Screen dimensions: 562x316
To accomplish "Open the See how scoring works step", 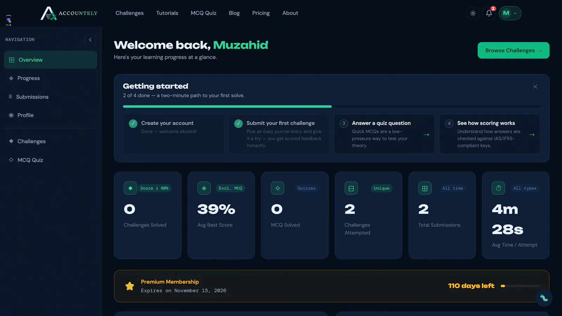I will (x=490, y=134).
